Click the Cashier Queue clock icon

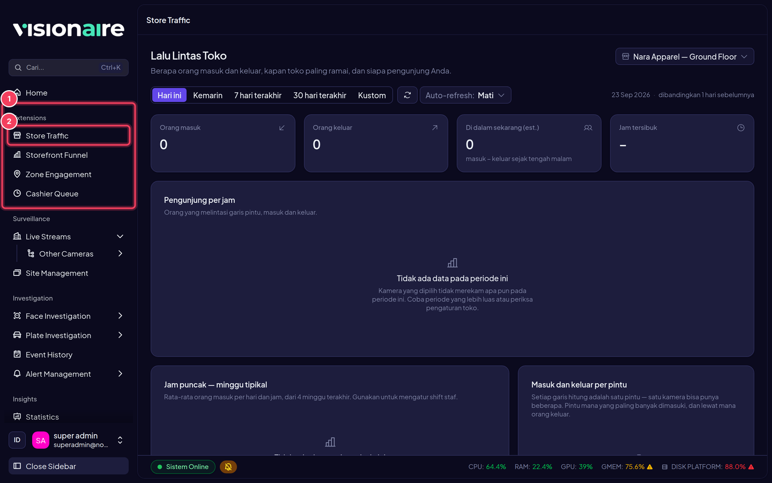(17, 193)
